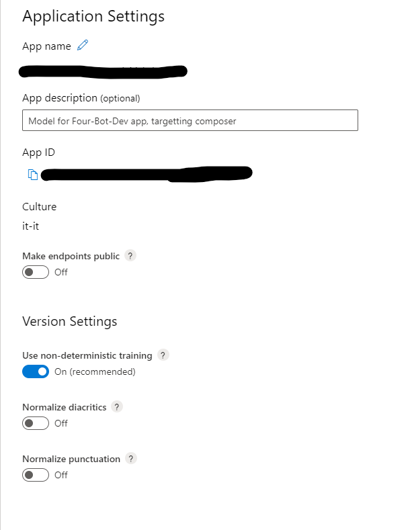Select the redacted App name value
The width and height of the screenshot is (412, 530).
tap(103, 72)
